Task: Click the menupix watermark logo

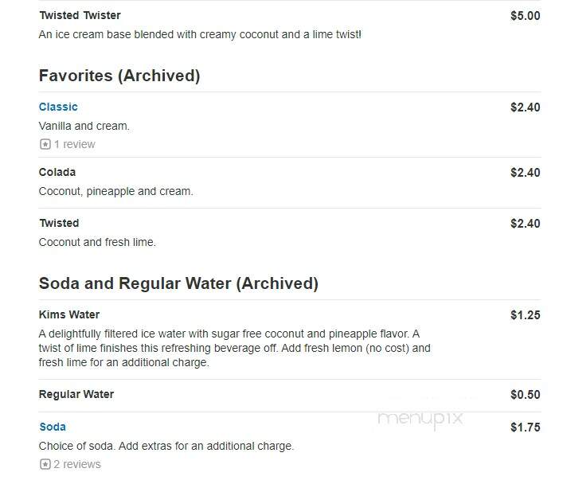Action: [x=420, y=419]
